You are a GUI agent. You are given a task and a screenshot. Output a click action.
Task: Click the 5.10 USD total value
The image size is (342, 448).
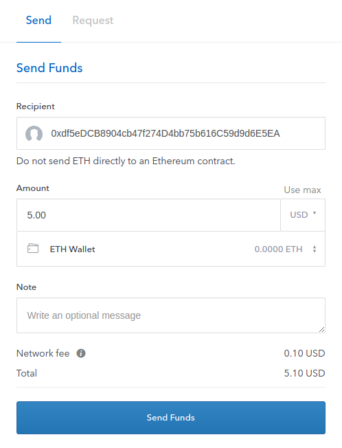point(304,373)
